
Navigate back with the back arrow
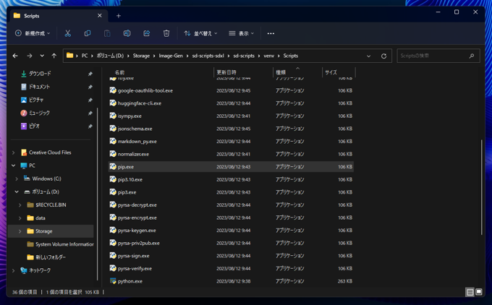pos(15,56)
